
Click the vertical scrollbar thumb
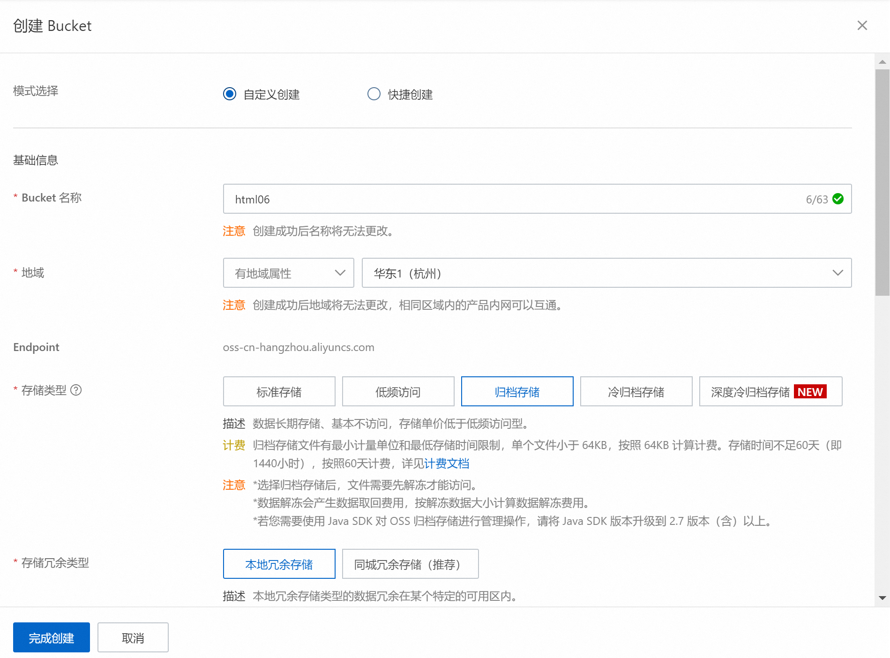(x=882, y=183)
